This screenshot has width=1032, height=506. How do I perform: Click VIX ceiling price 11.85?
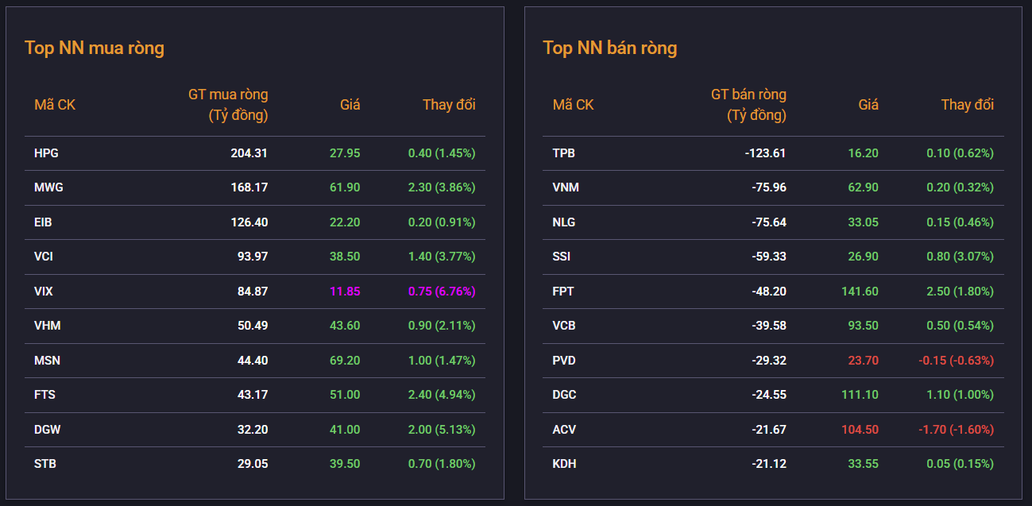coord(345,292)
